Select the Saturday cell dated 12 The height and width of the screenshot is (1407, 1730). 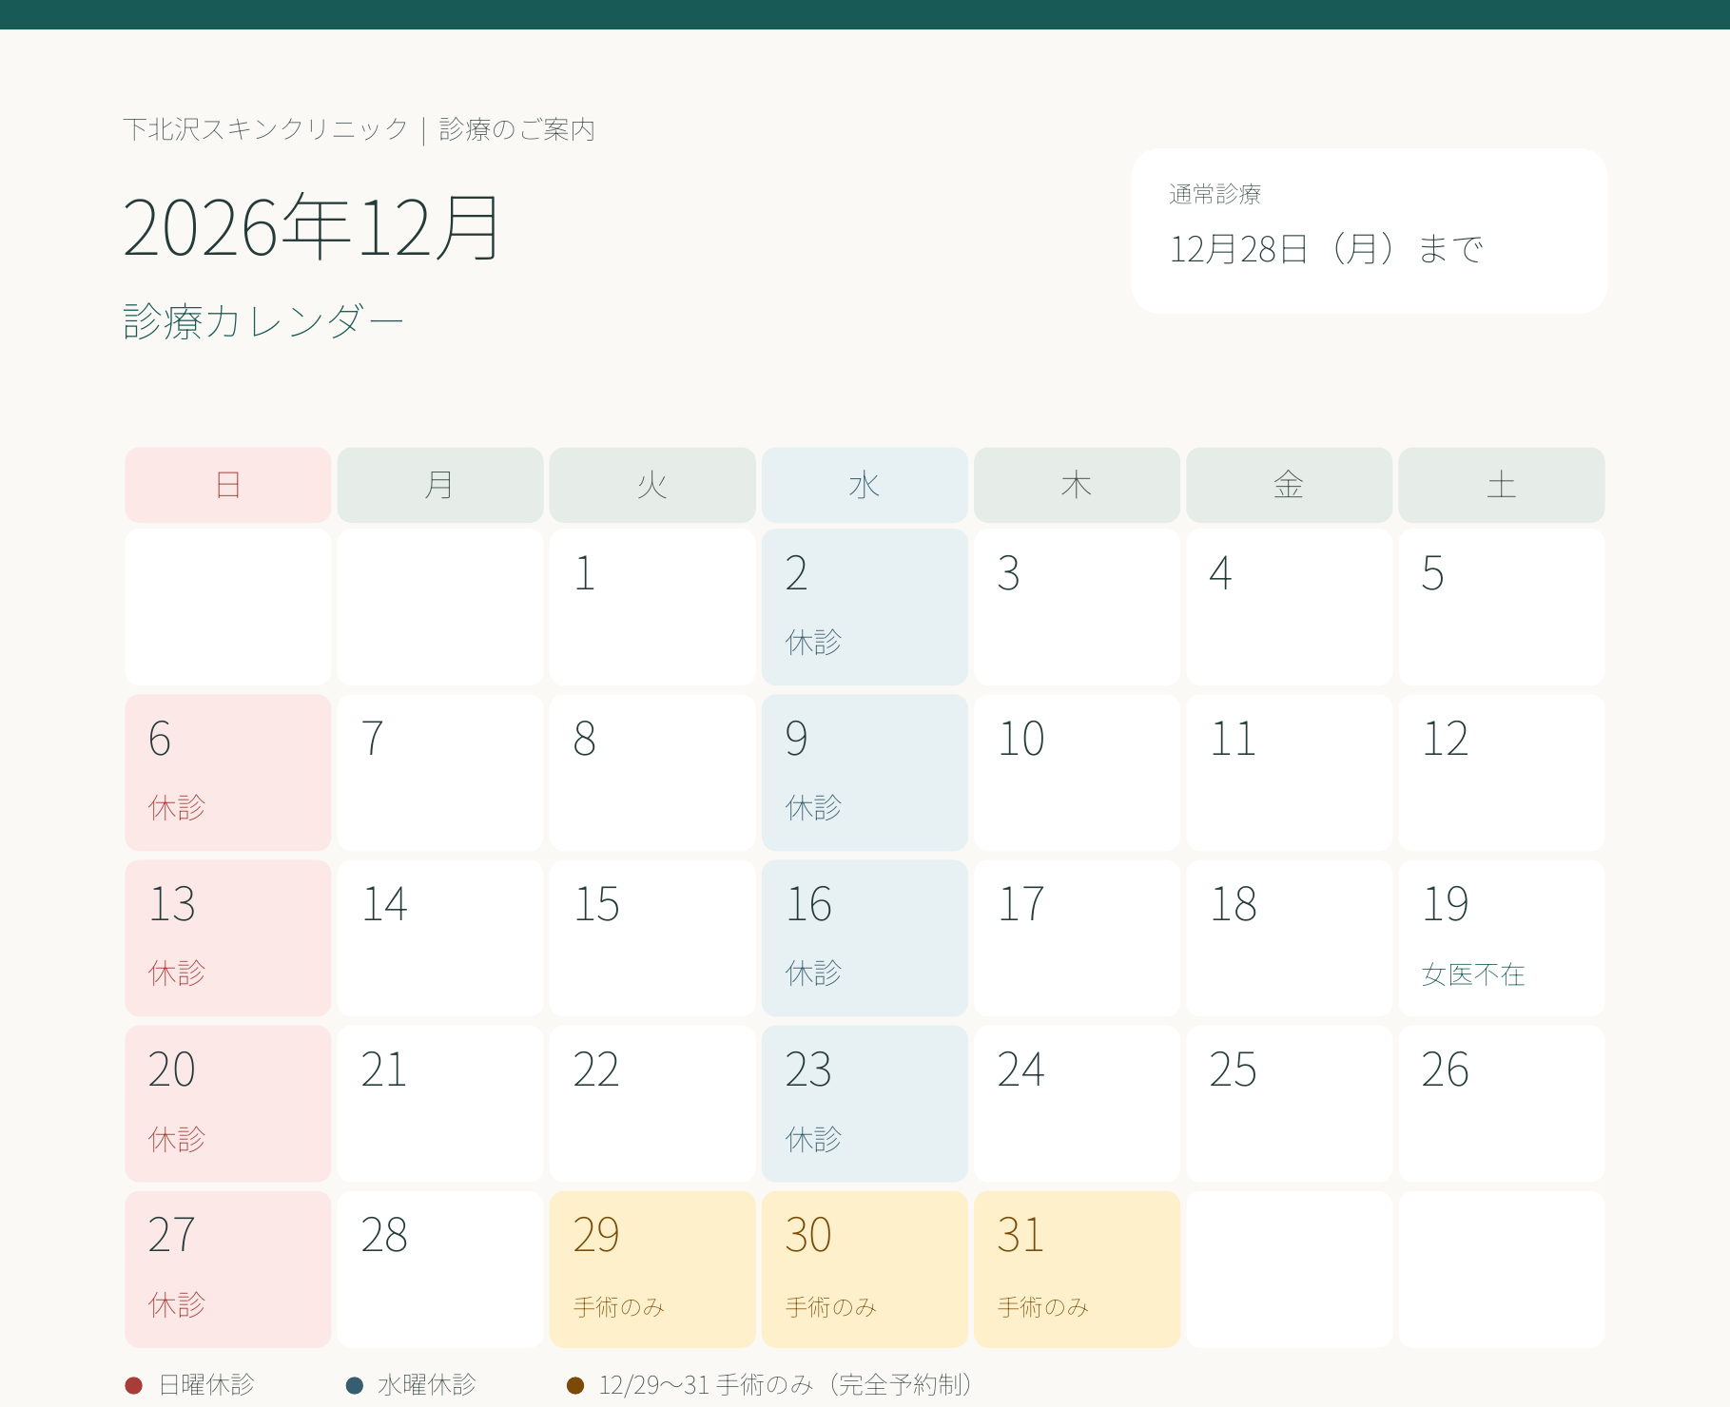pyautogui.click(x=1502, y=772)
